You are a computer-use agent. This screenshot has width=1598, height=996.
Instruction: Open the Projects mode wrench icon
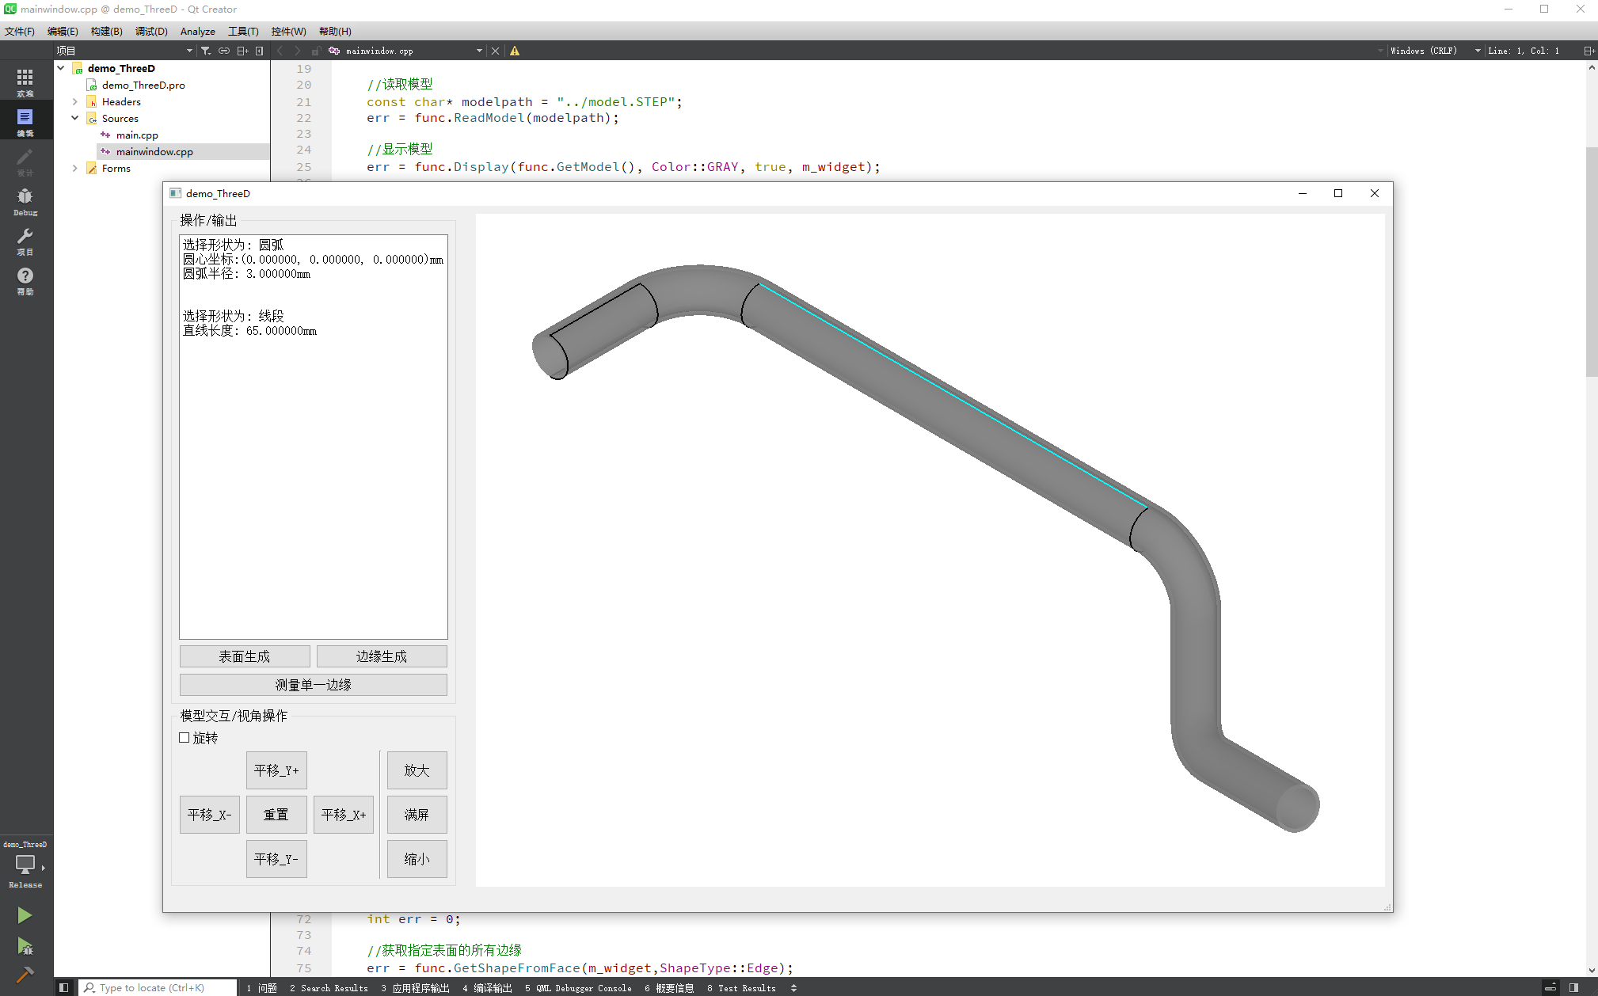pos(25,241)
